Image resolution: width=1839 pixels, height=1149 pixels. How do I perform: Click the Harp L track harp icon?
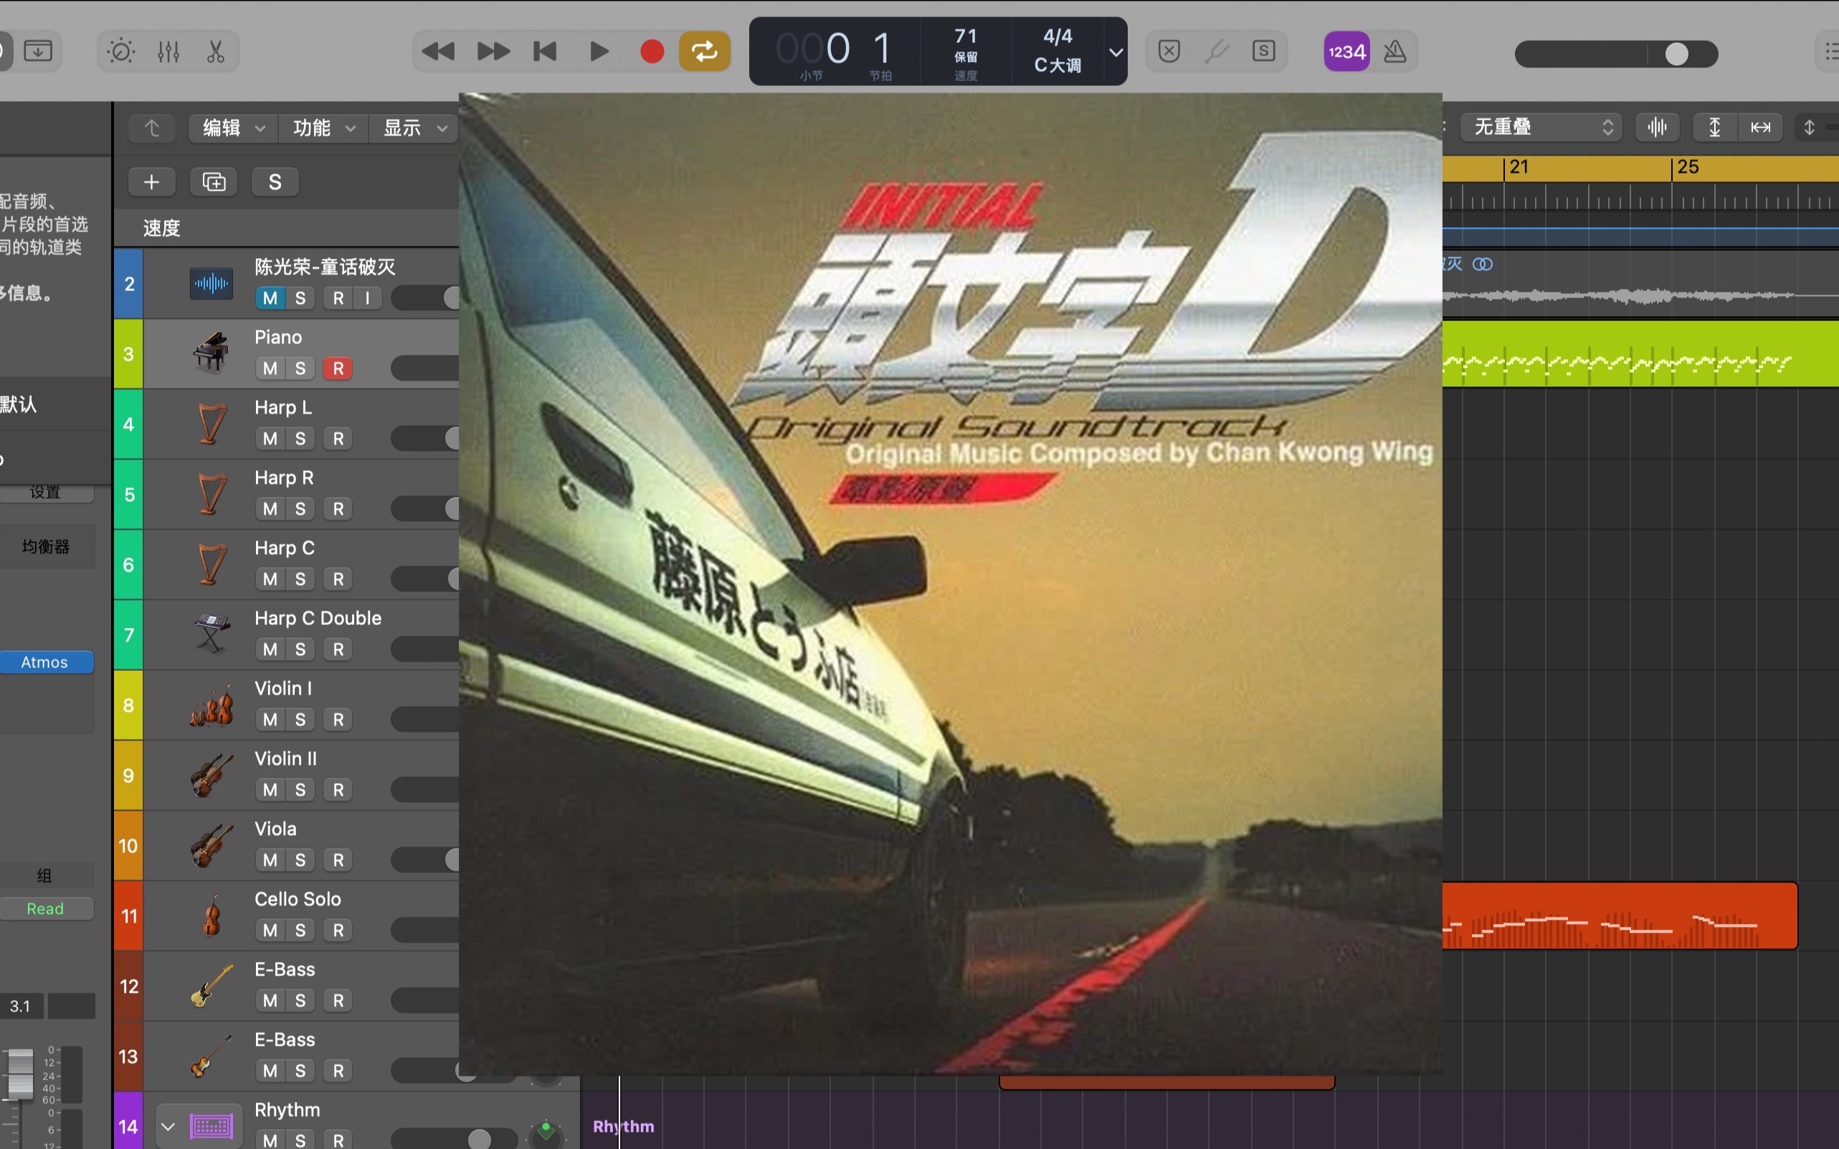pyautogui.click(x=212, y=424)
